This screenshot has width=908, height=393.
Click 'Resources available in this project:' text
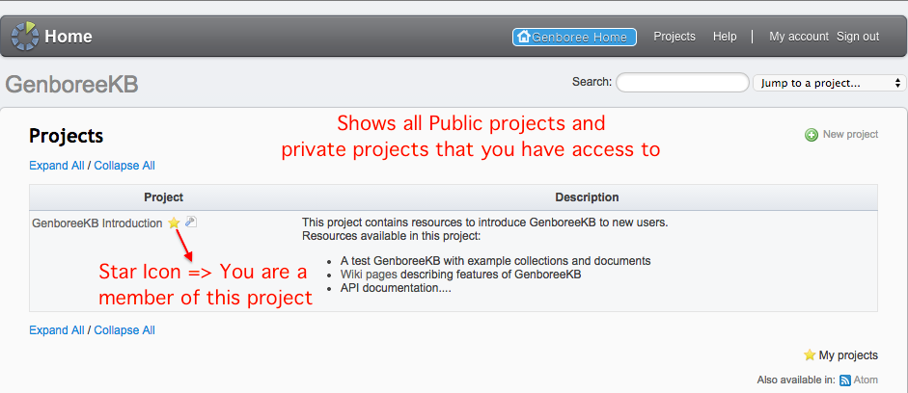click(392, 236)
